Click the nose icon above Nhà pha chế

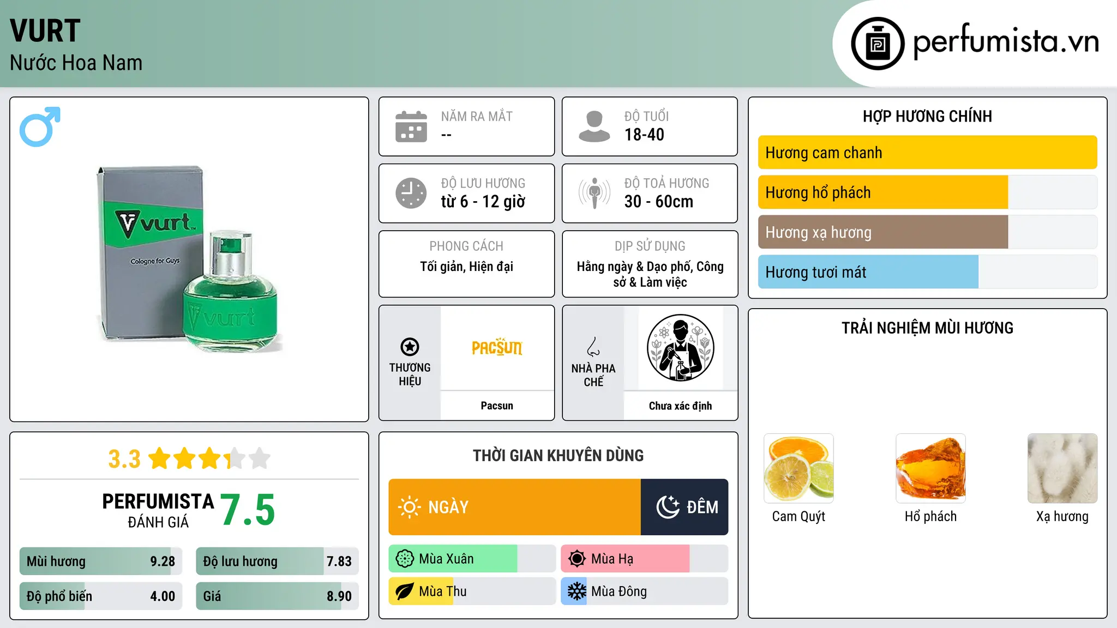(x=593, y=347)
